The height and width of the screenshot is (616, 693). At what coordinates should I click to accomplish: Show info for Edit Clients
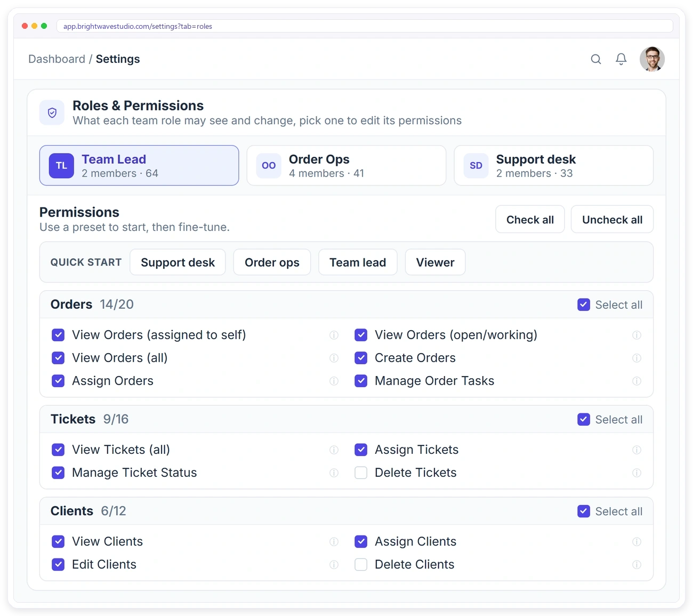pos(334,564)
